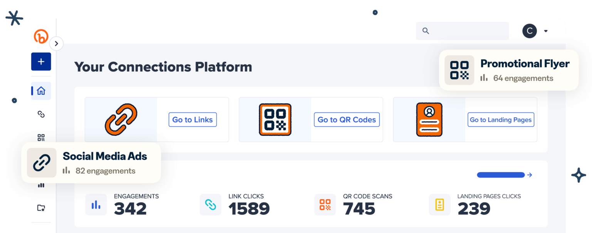This screenshot has width=592, height=233.
Task: Select the Landing Pages card icon
Action: 429,119
